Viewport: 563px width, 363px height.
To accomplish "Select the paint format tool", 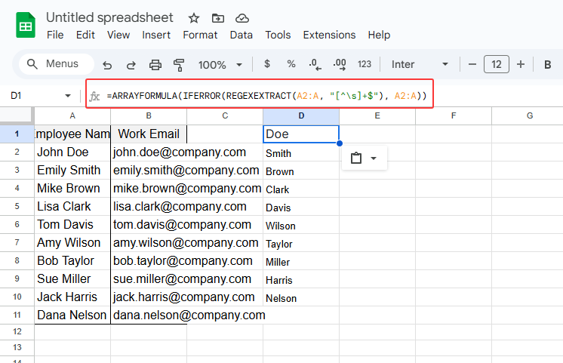I will tap(179, 65).
